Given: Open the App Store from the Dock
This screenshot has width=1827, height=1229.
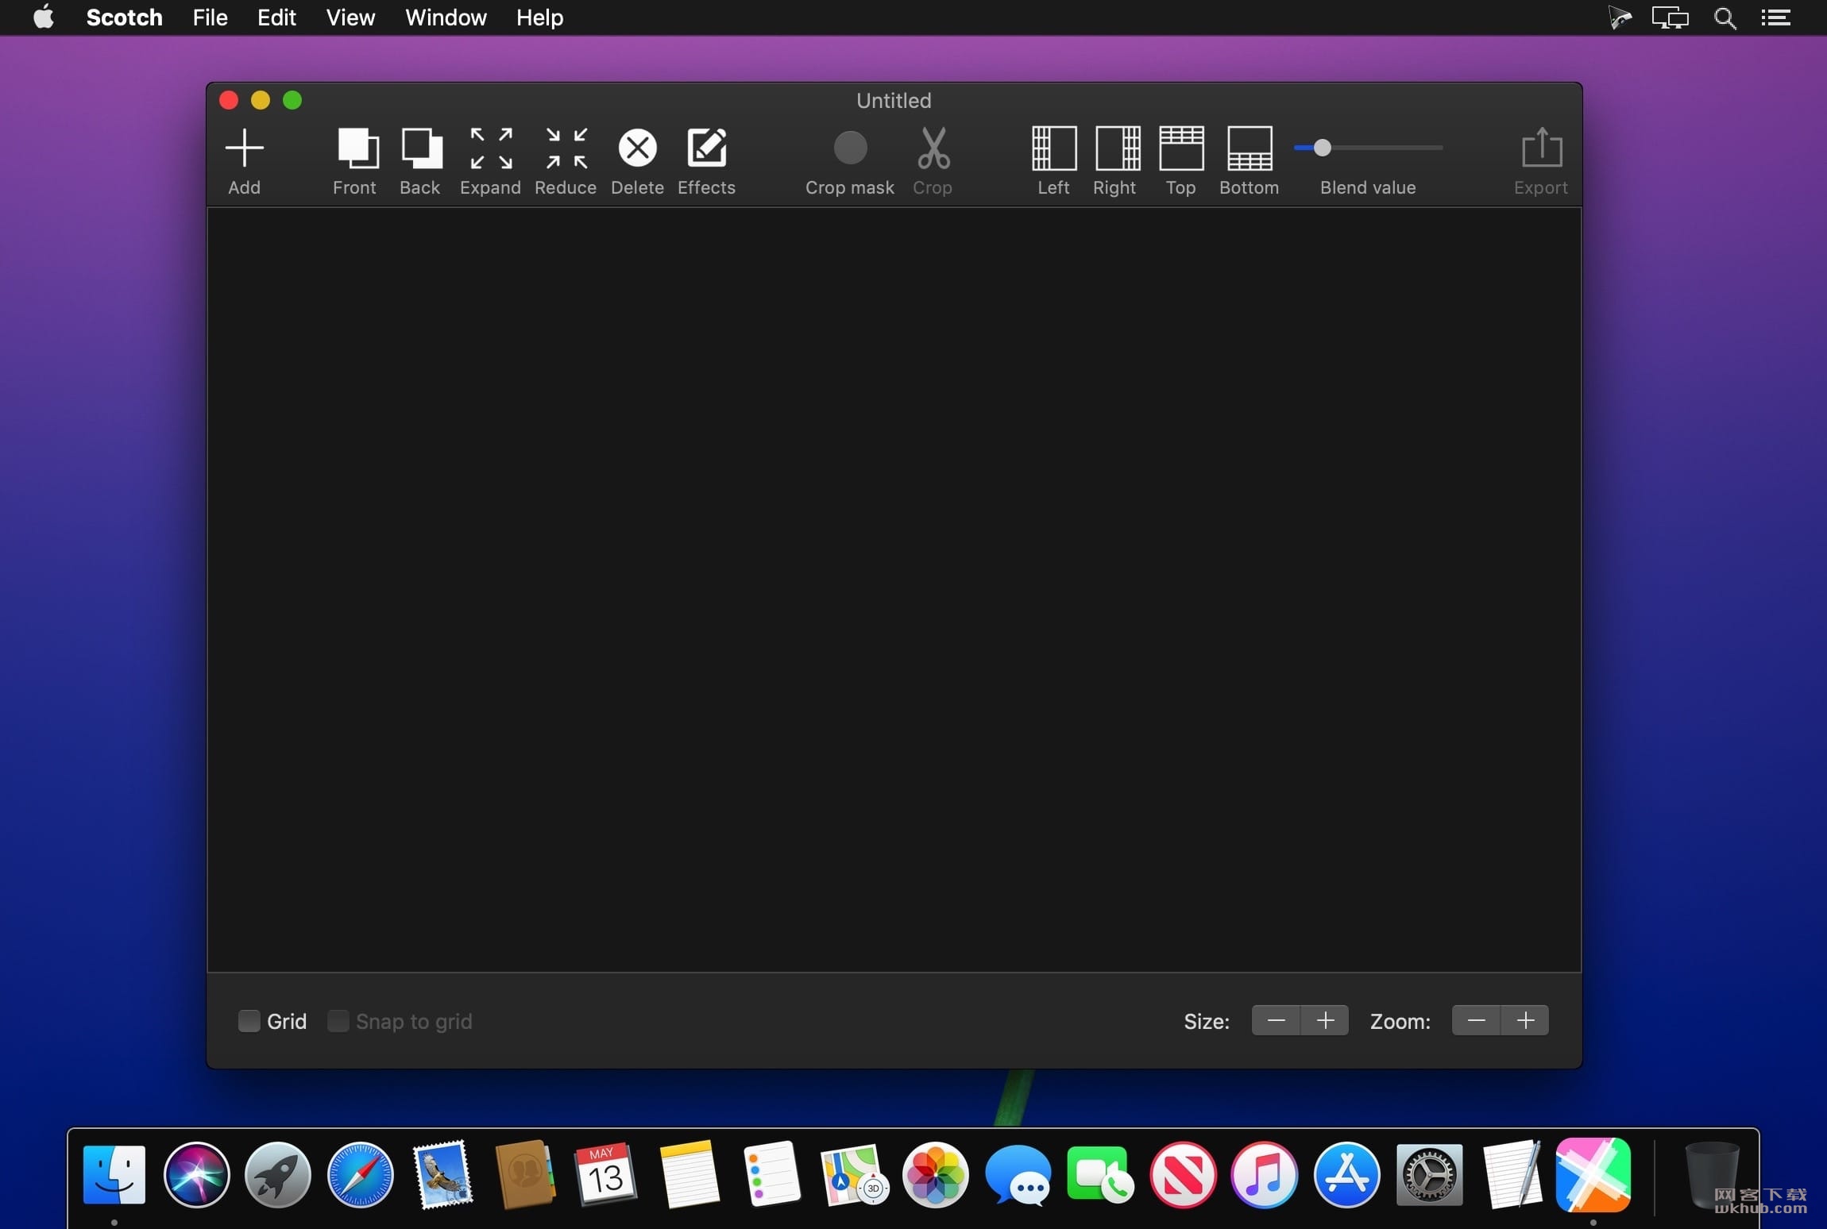Looking at the screenshot, I should coord(1347,1175).
